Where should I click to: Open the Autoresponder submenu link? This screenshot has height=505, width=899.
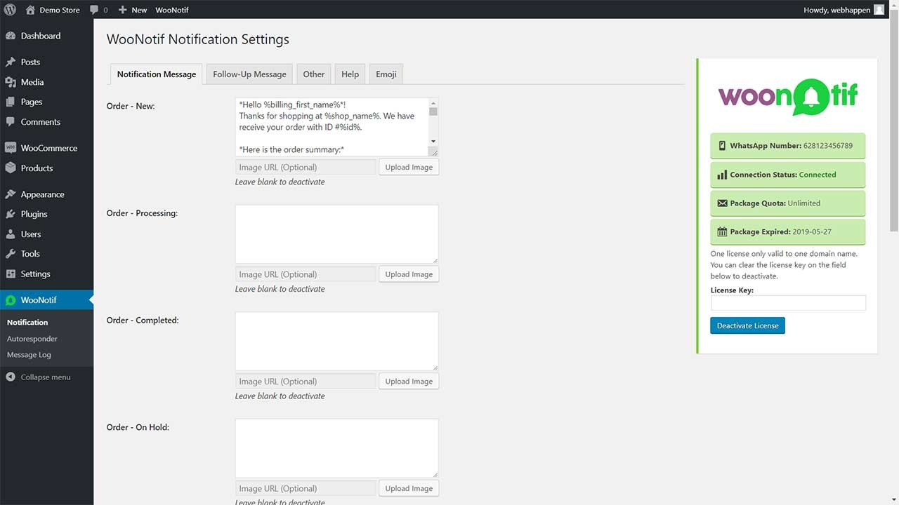click(32, 338)
